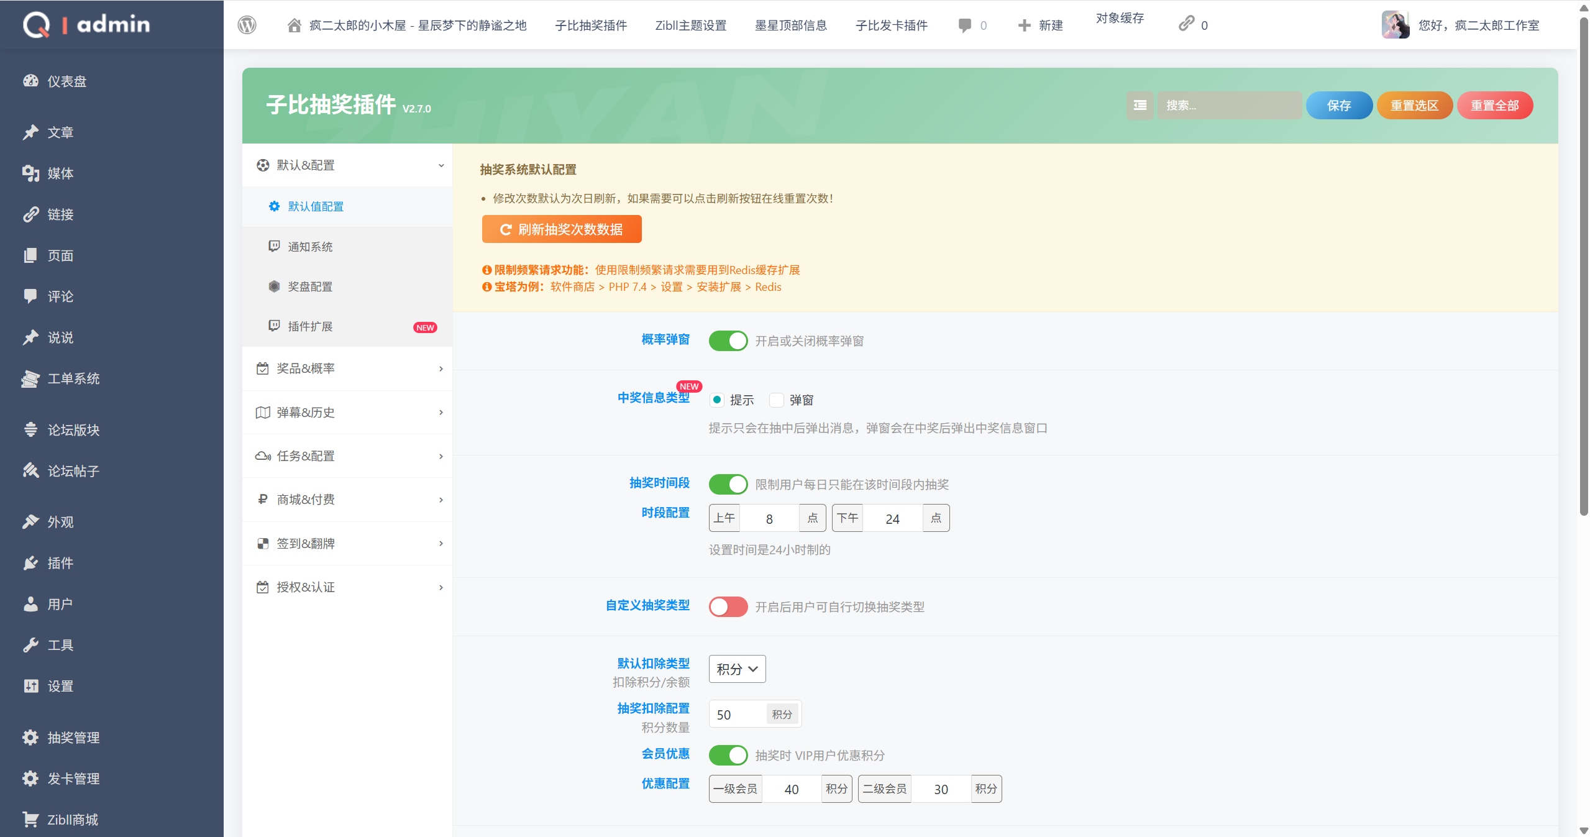Open the WordPress logo menu

(247, 25)
